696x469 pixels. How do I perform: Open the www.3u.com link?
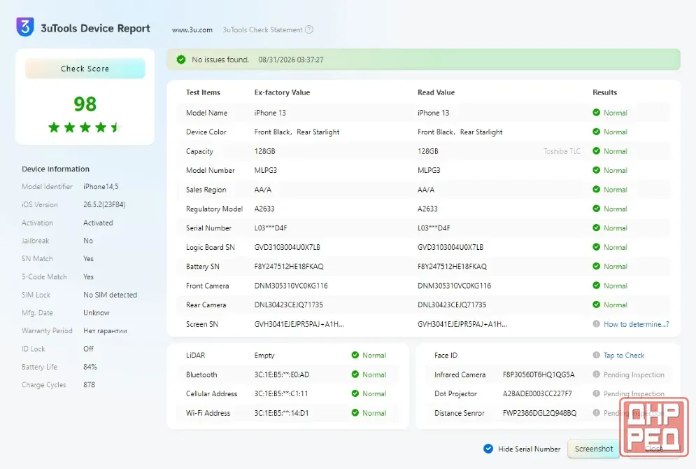(192, 30)
